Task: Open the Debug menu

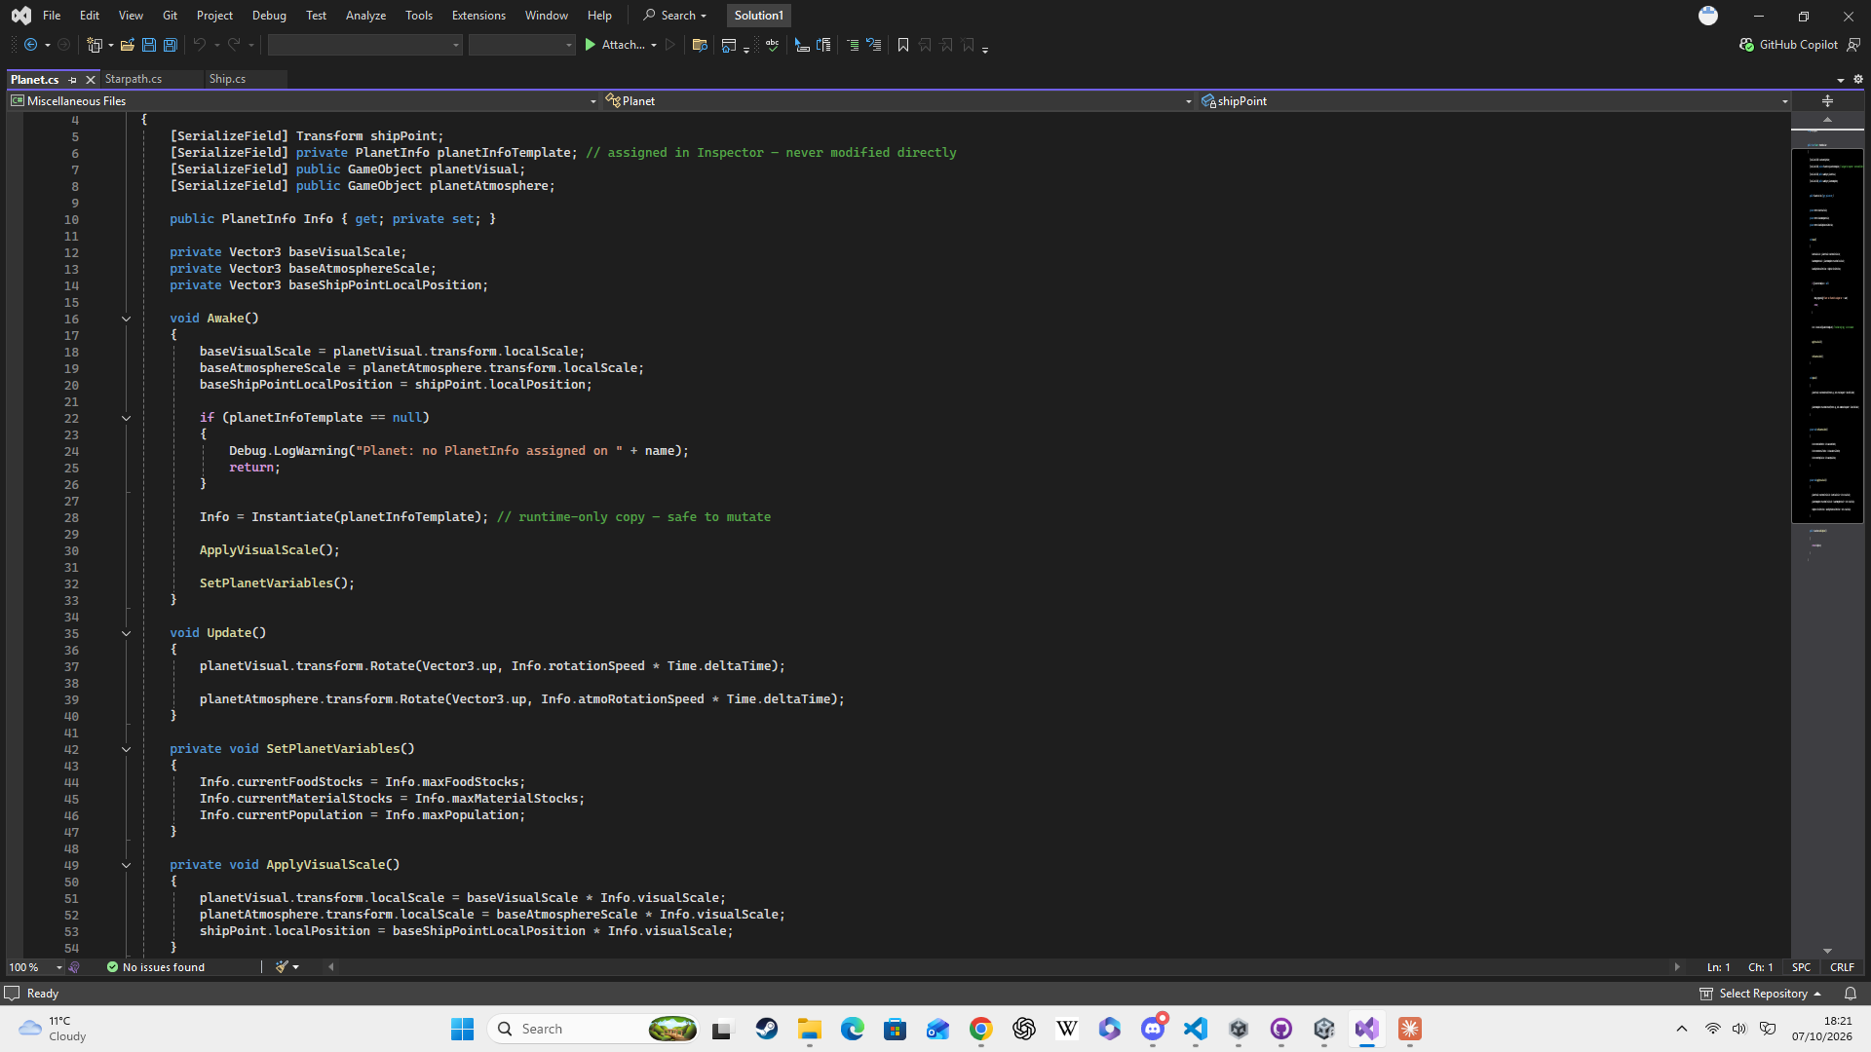Action: pos(269,16)
